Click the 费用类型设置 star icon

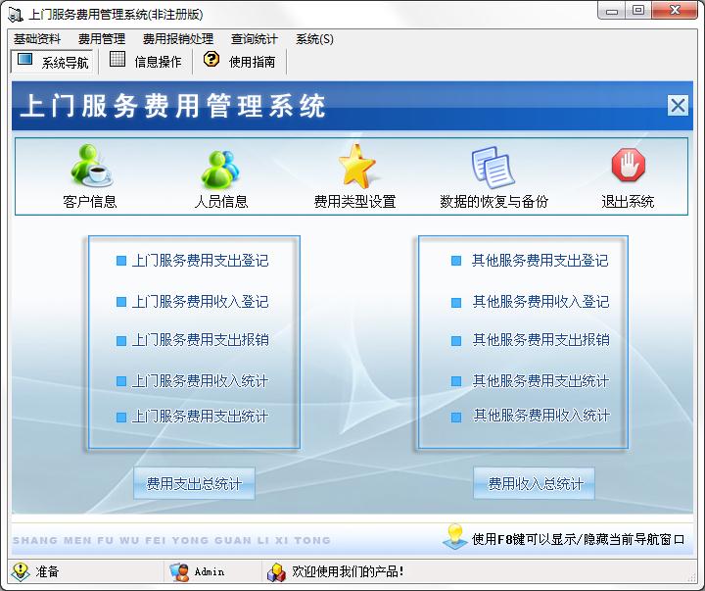pyautogui.click(x=356, y=166)
